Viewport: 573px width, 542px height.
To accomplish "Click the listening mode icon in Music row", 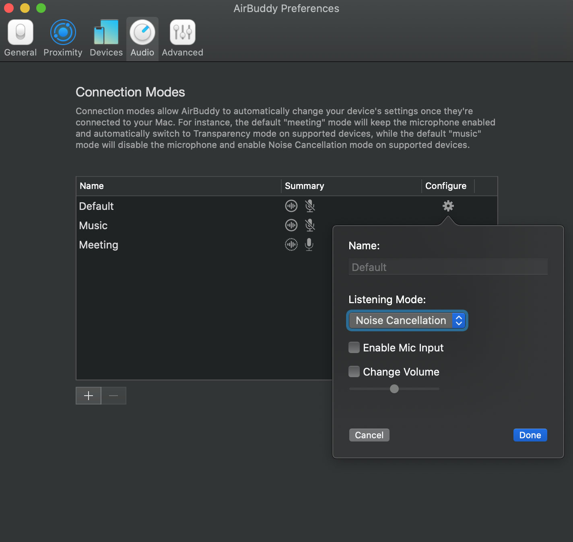I will (291, 225).
